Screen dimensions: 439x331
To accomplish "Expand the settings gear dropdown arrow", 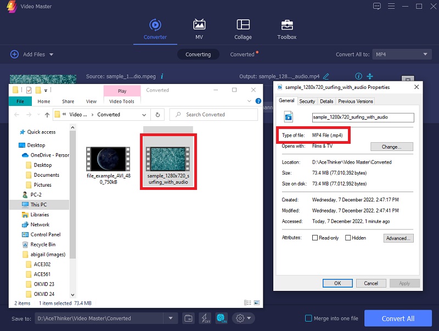I will click(249, 318).
